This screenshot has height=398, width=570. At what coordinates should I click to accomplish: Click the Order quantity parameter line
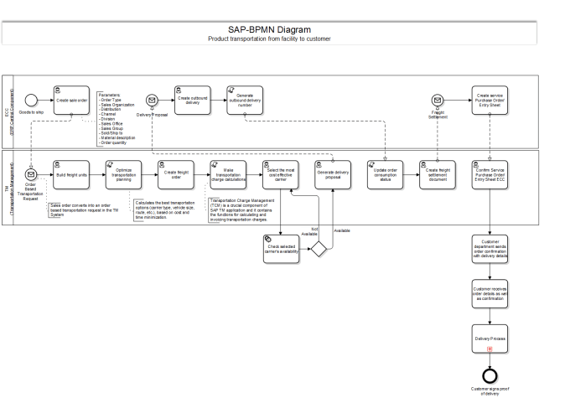coord(112,142)
